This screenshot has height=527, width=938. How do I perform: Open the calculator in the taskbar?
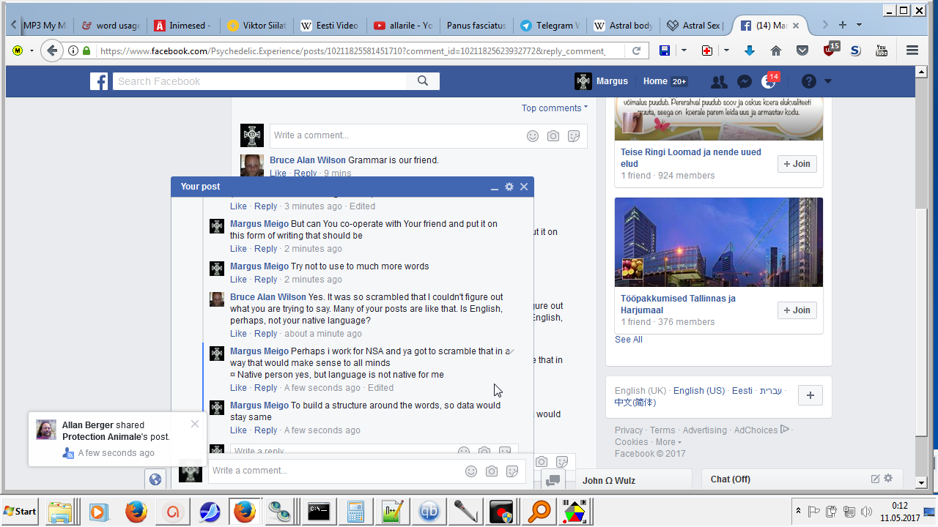click(x=355, y=511)
